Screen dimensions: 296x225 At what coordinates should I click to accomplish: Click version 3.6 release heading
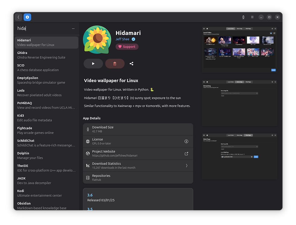pos(90,195)
